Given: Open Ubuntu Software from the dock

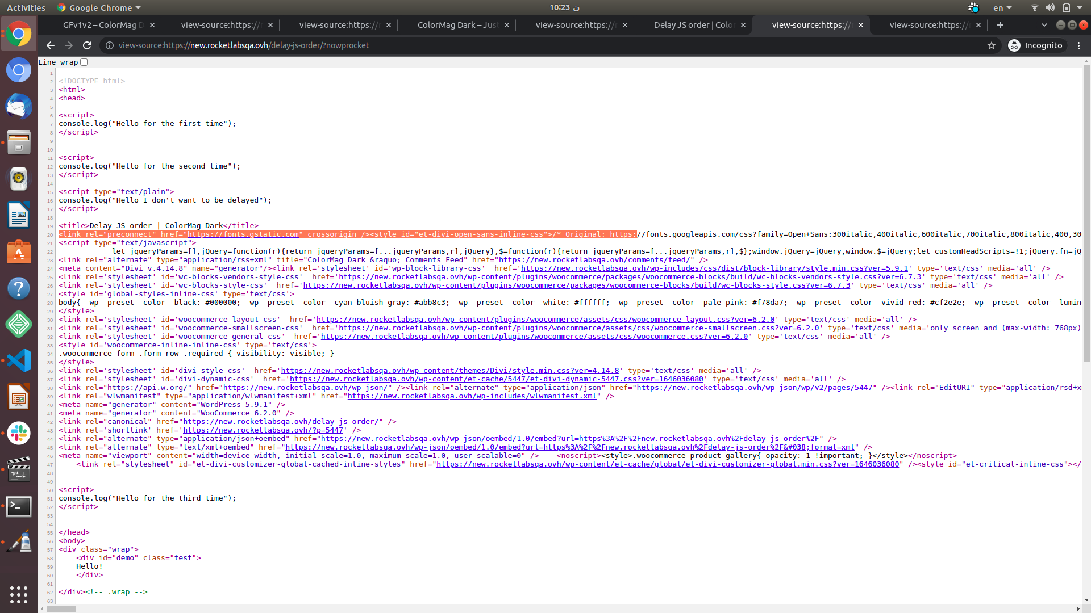Looking at the screenshot, I should point(19,251).
